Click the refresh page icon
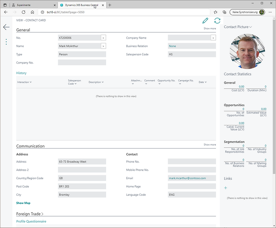Image resolution: width=276 pixels, height=228 pixels. (x=217, y=21)
